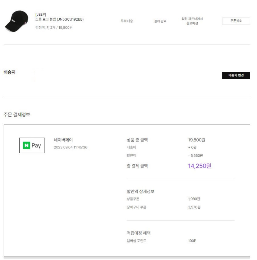Click the 무료배송 shipping label
Viewport: 257px width, 260px height.
click(x=127, y=21)
